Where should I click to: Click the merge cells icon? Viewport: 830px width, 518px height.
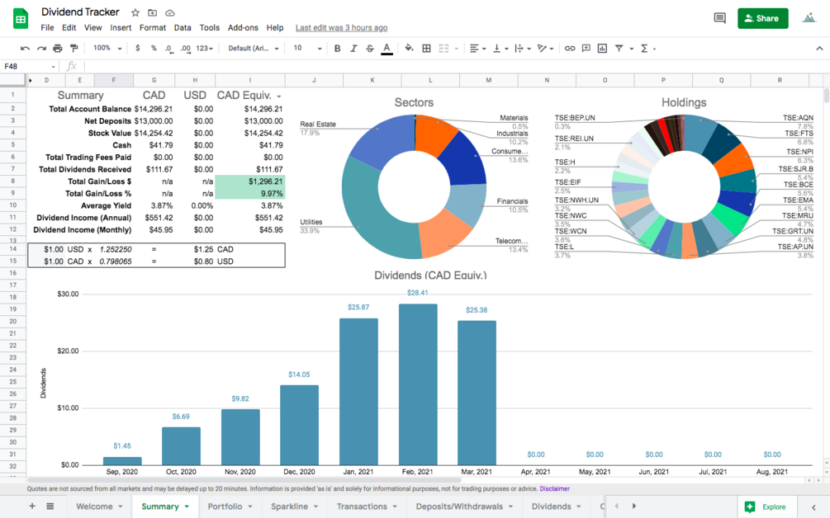coord(443,48)
